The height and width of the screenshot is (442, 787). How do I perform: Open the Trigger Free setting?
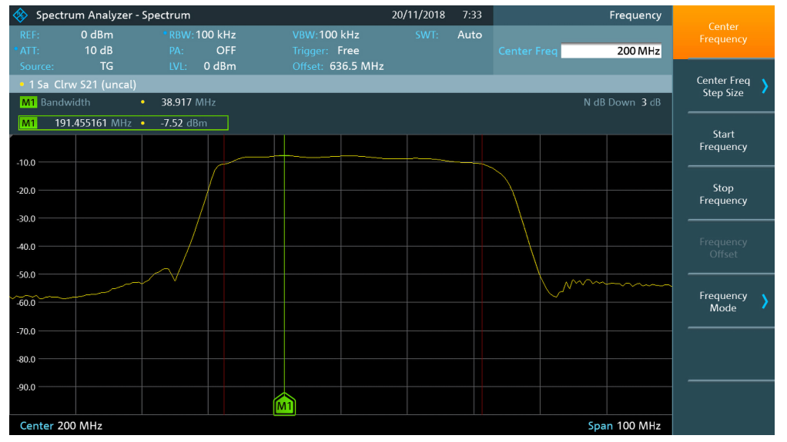(x=348, y=51)
